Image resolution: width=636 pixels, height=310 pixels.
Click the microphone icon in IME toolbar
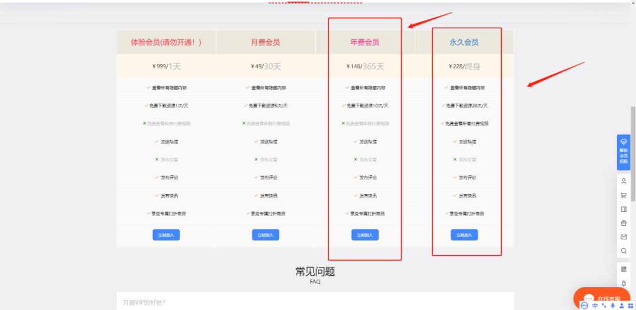pos(612,306)
